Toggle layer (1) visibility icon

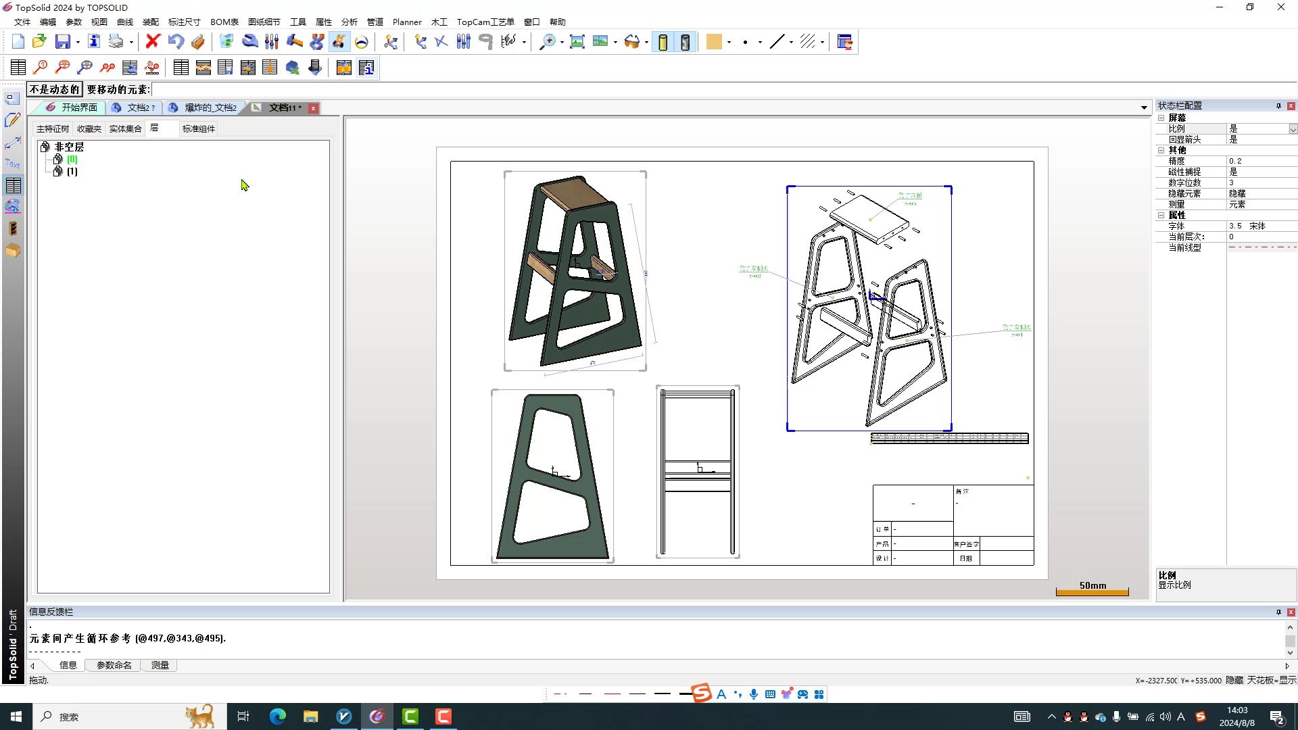[58, 172]
